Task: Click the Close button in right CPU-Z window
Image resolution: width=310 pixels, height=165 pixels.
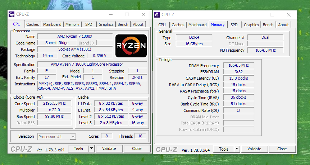Action: point(282,149)
